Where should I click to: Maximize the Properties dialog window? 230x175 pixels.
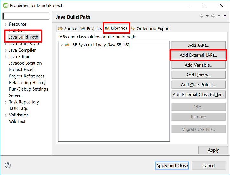pos(205,5)
